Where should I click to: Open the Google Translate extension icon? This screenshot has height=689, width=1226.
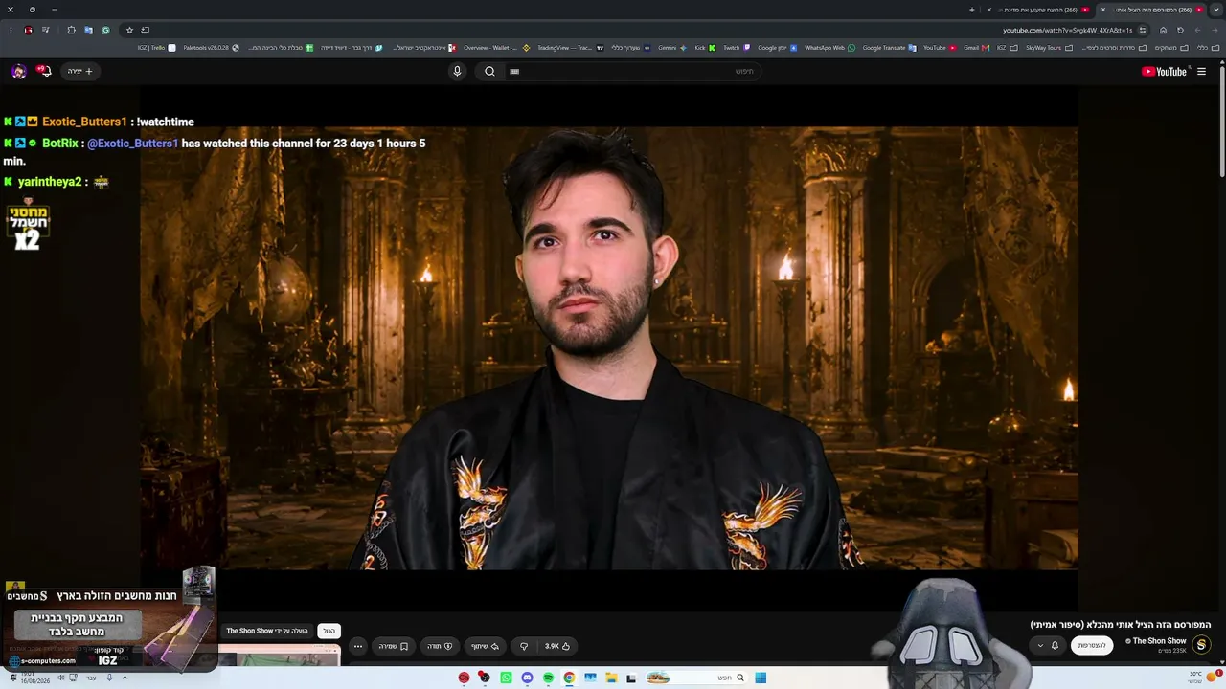click(88, 30)
